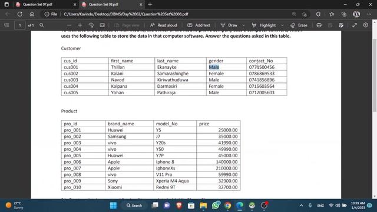
Task: Click the 'Customer' table heading
Action: point(71,48)
